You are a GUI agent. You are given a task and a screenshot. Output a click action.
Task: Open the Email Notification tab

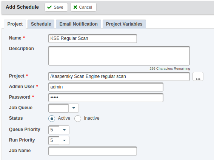pos(79,24)
